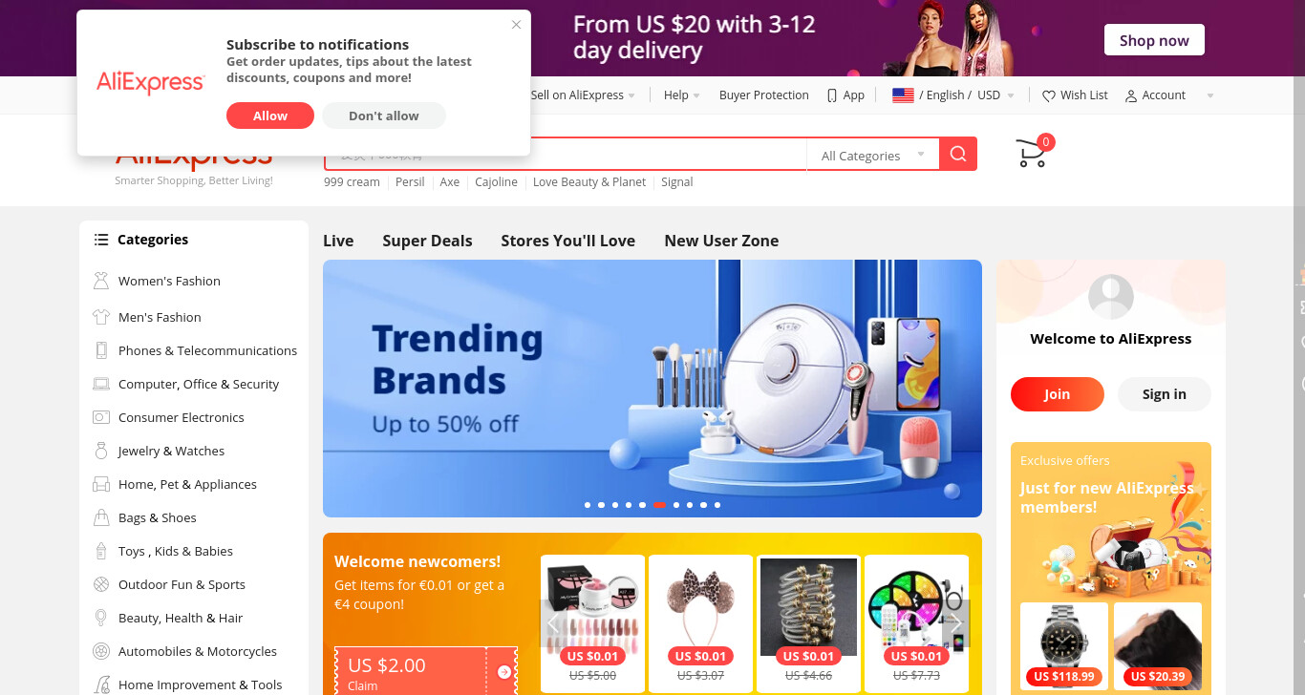Select the active red carousel indicator dot
The height and width of the screenshot is (695, 1305).
[x=659, y=504]
